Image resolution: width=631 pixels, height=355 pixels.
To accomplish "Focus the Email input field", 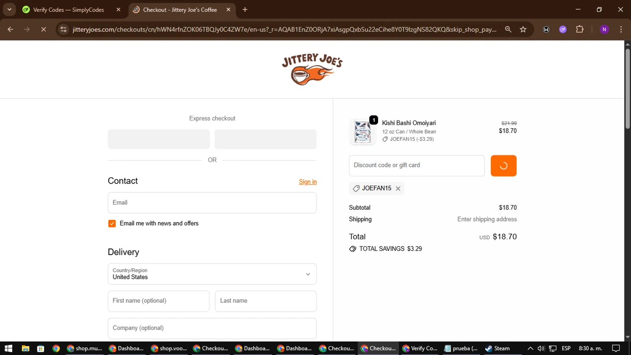I will tap(212, 203).
